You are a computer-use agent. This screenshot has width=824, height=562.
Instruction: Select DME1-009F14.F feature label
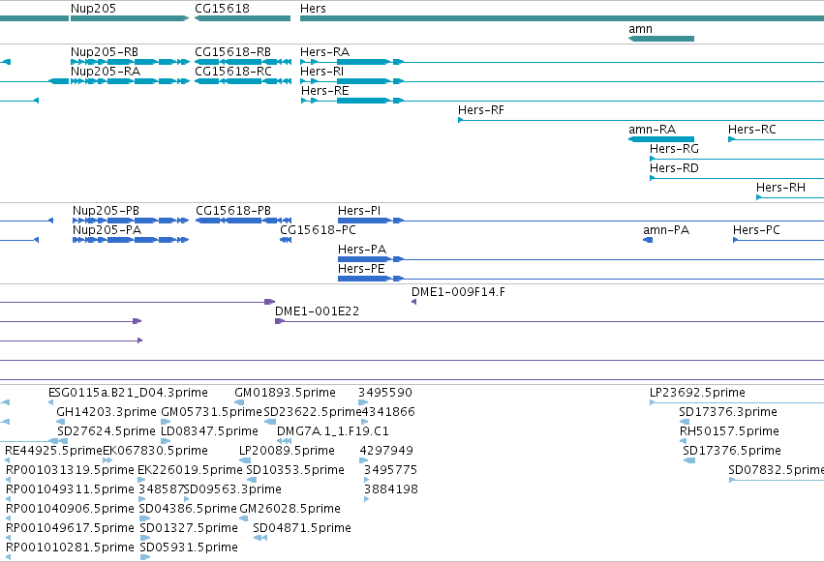pyautogui.click(x=458, y=292)
